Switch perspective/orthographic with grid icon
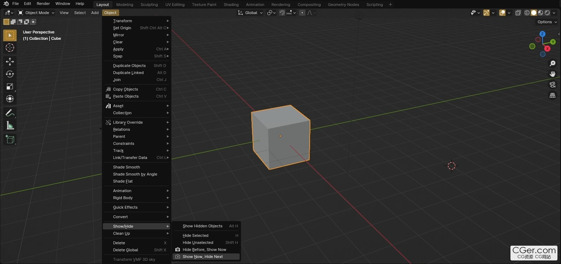The width and height of the screenshot is (561, 264). (x=553, y=96)
